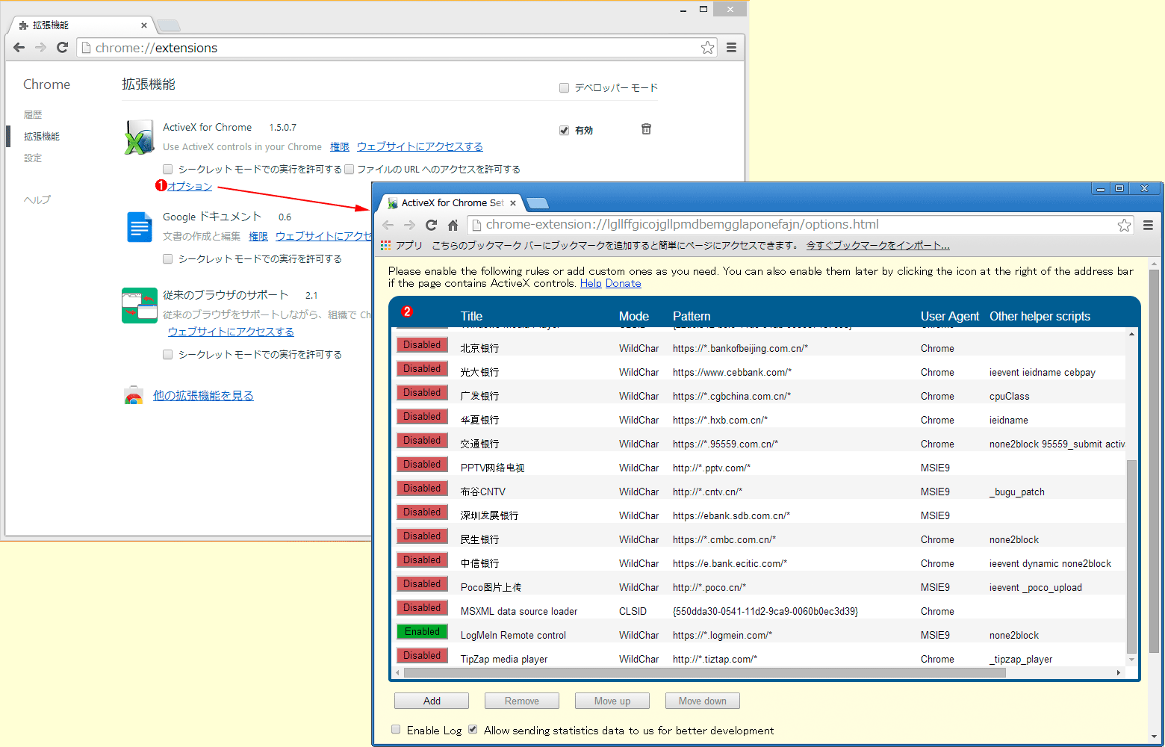Enable デベロッパー モード checkbox

564,87
